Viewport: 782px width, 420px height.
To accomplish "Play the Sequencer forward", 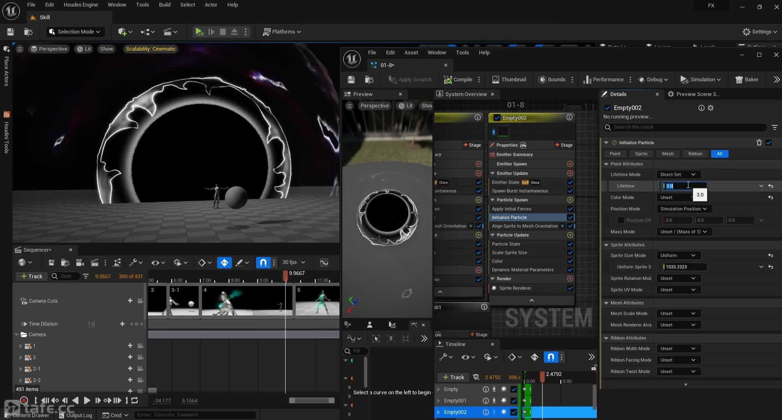I will pyautogui.click(x=87, y=400).
